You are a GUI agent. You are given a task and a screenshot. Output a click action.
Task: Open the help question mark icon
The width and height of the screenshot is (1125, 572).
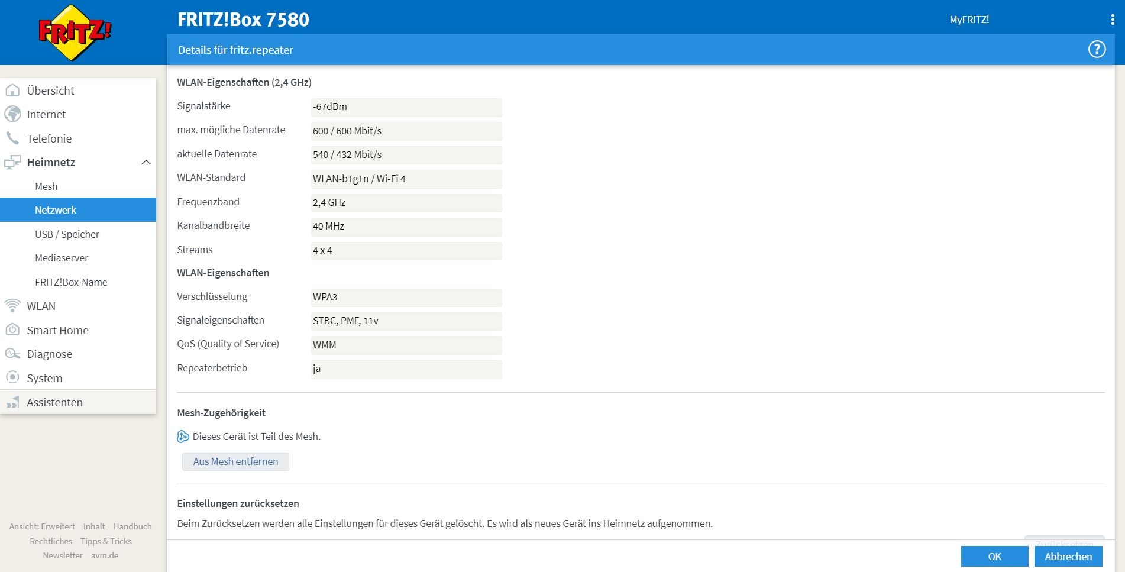[x=1097, y=49]
